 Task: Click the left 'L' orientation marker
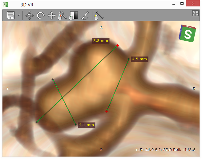pyautogui.click(x=8, y=89)
